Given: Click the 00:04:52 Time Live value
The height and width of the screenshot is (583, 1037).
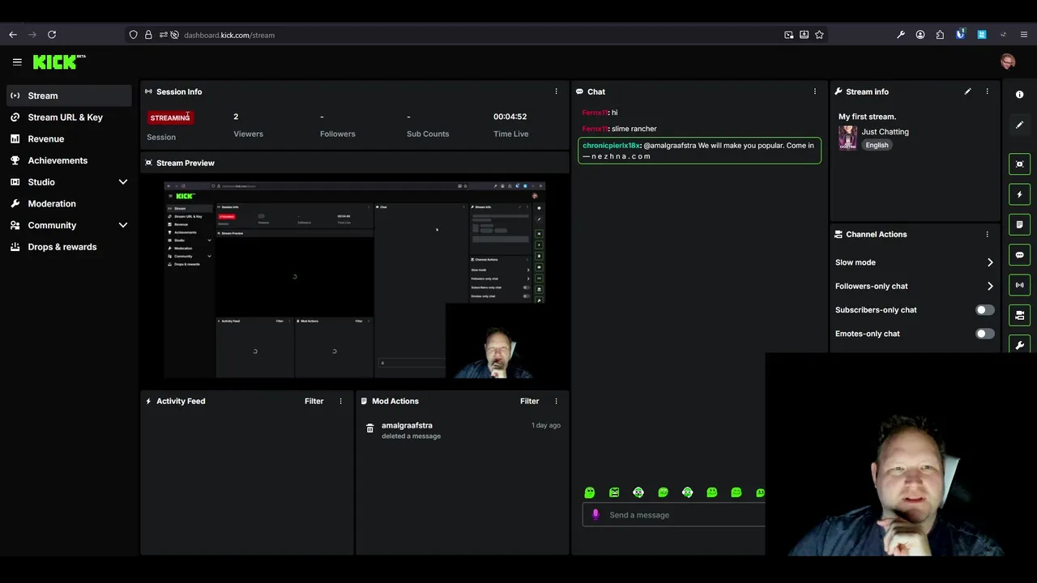Looking at the screenshot, I should point(510,117).
